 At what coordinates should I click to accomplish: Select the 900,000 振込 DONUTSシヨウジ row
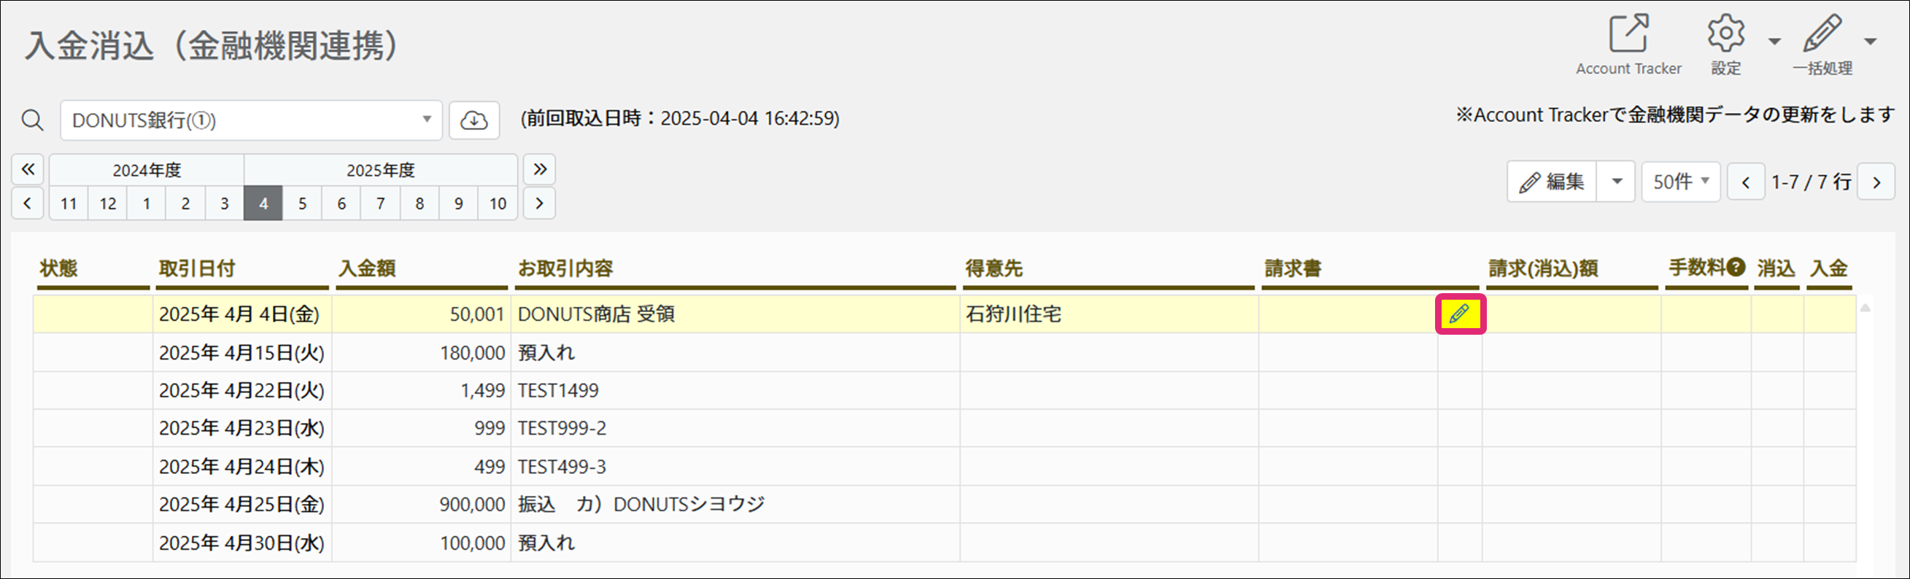coord(641,504)
